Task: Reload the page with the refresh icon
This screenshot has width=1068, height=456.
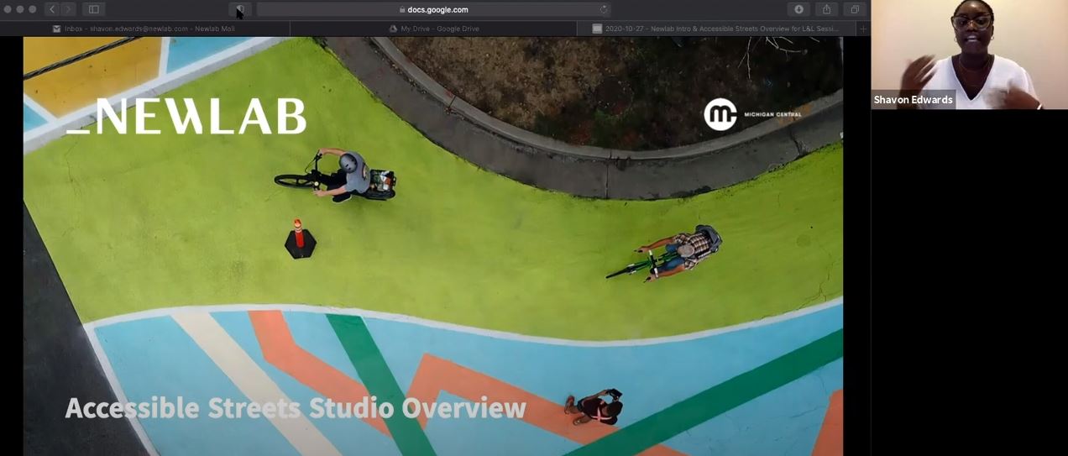Action: 603,9
